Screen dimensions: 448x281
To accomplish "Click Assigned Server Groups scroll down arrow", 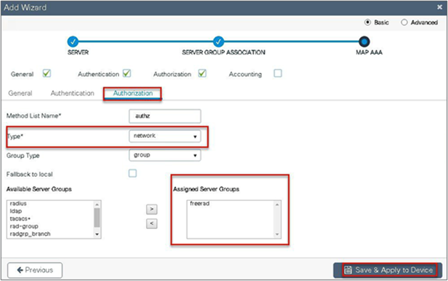I will tap(277, 234).
